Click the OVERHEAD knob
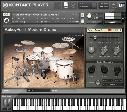 coord(104,50)
